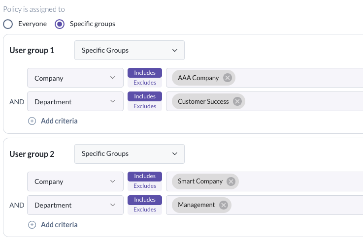Select the Specific groups radio option

click(60, 24)
